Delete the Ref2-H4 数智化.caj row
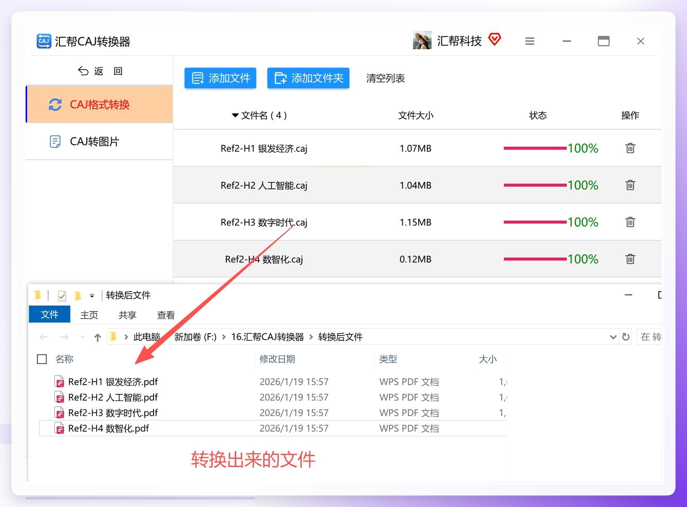The image size is (687, 507). pyautogui.click(x=630, y=259)
